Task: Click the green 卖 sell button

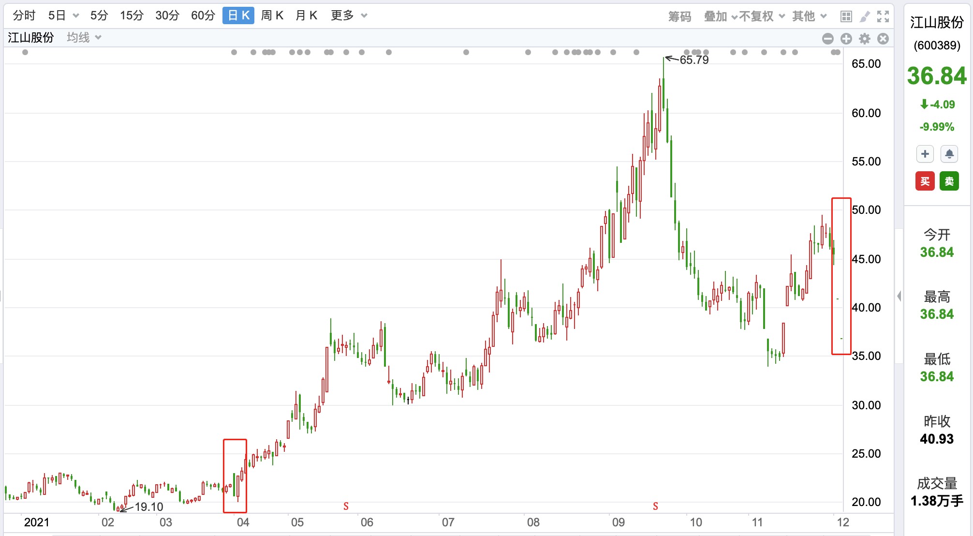Action: coord(949,181)
